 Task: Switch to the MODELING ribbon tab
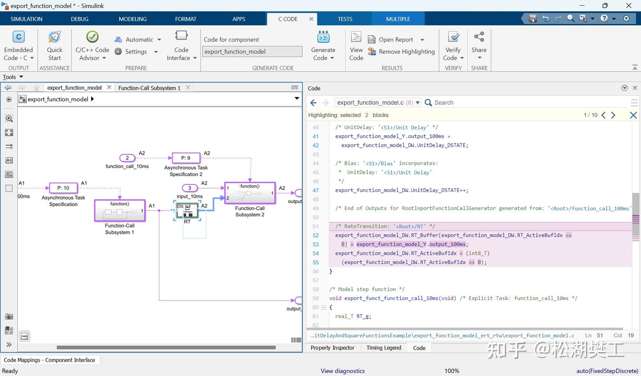[x=133, y=19]
